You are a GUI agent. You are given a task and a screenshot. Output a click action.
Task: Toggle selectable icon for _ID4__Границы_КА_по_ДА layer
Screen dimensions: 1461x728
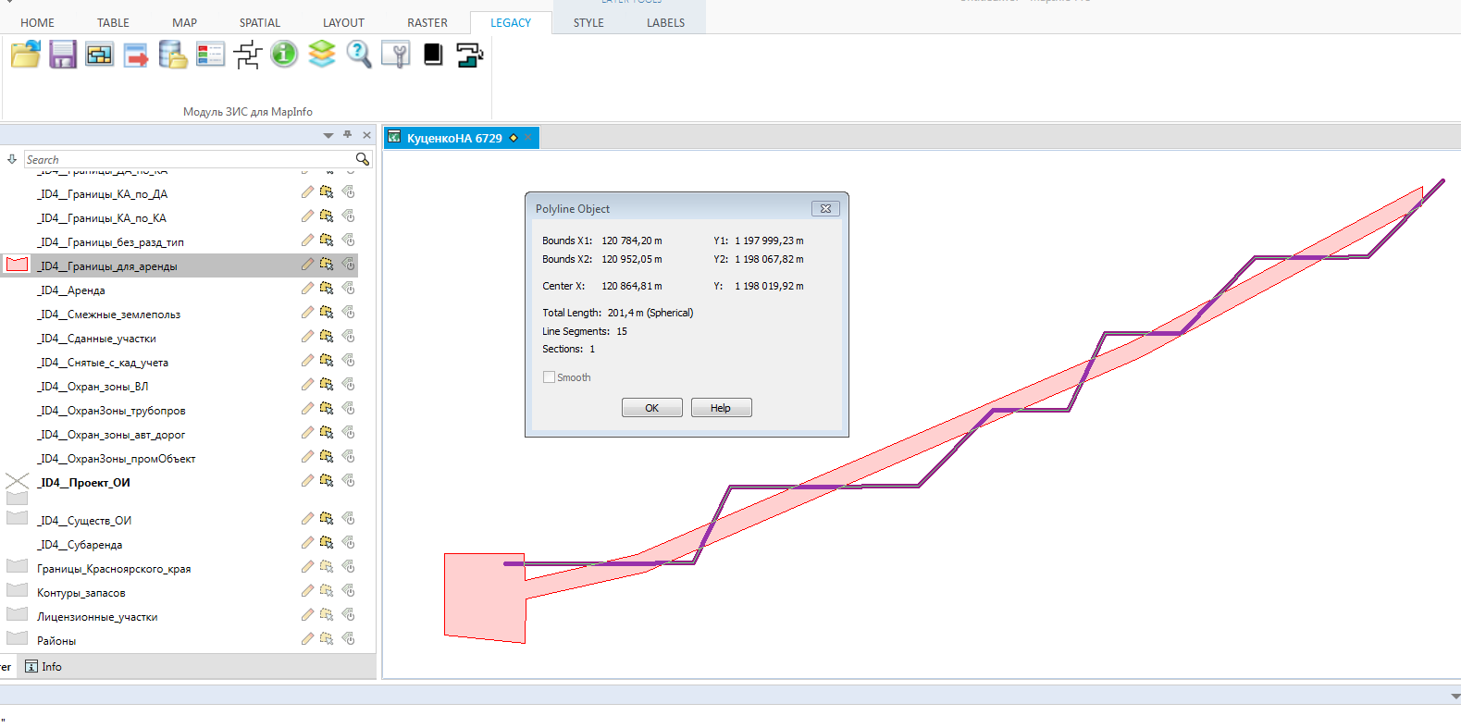coord(327,192)
